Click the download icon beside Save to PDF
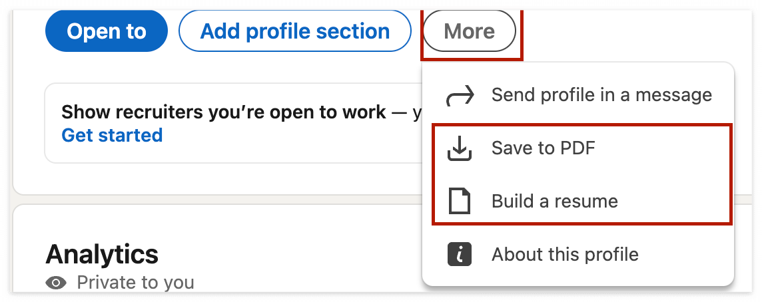The height and width of the screenshot is (302, 762). click(460, 148)
